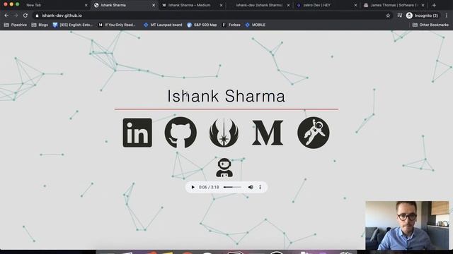Close the Ishank Sharma tab
The width and height of the screenshot is (453, 254).
coord(154,5)
